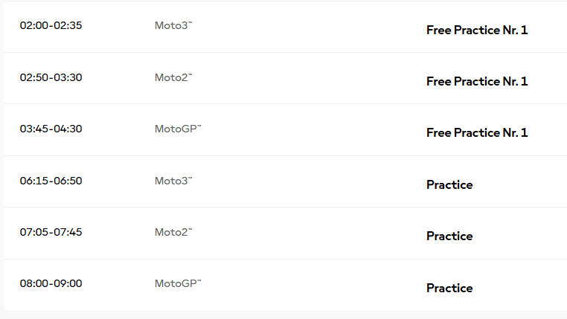This screenshot has width=567, height=319.
Task: Click the 07:05-07:45 time slot
Action: point(51,232)
